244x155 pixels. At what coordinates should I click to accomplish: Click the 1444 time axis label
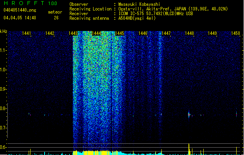(96, 33)
